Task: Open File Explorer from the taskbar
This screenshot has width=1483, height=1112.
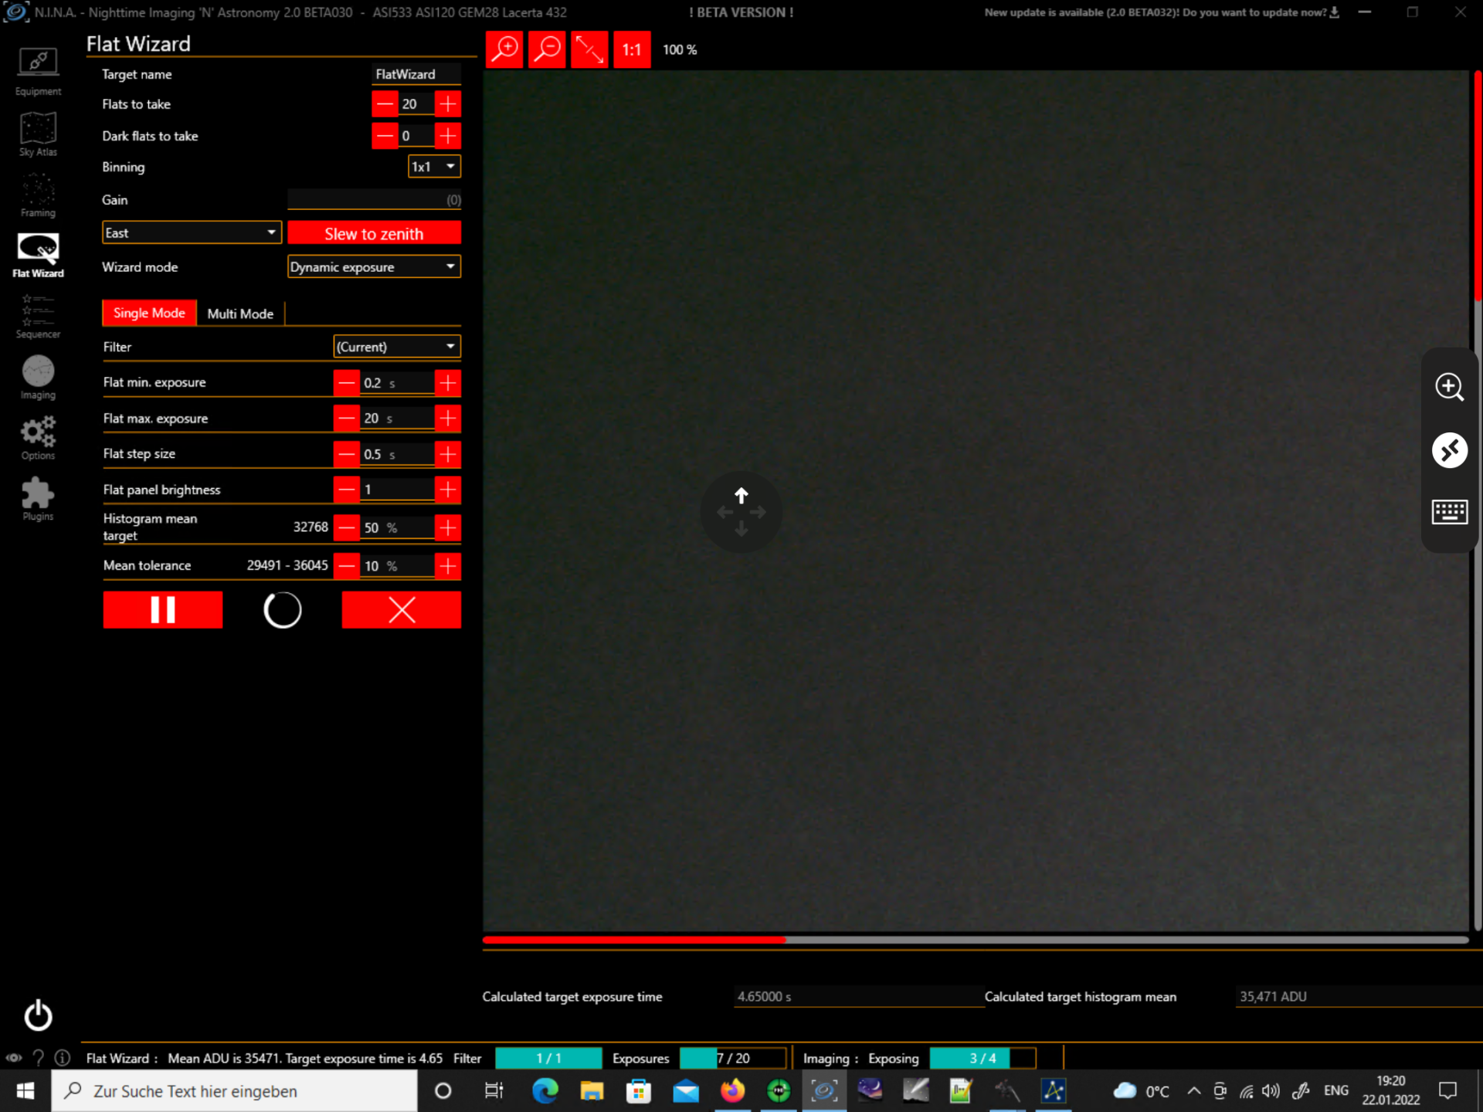Action: pyautogui.click(x=592, y=1090)
